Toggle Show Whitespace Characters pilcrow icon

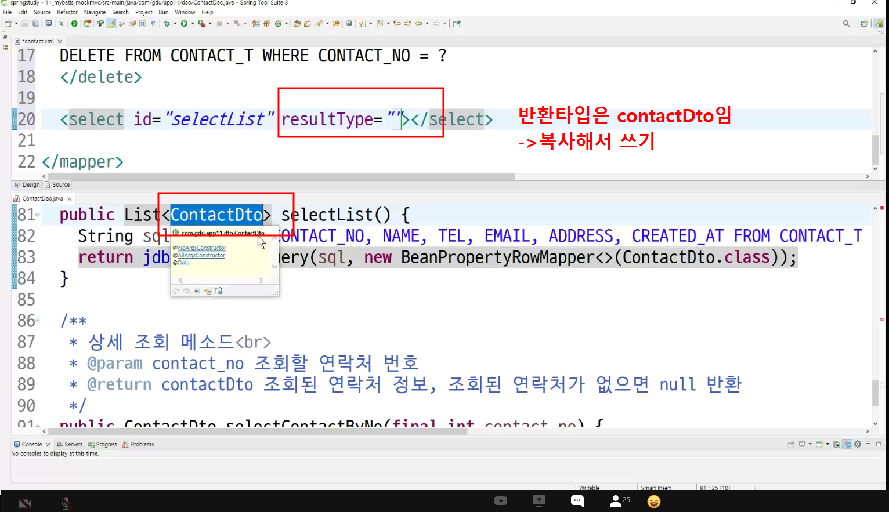click(153, 24)
